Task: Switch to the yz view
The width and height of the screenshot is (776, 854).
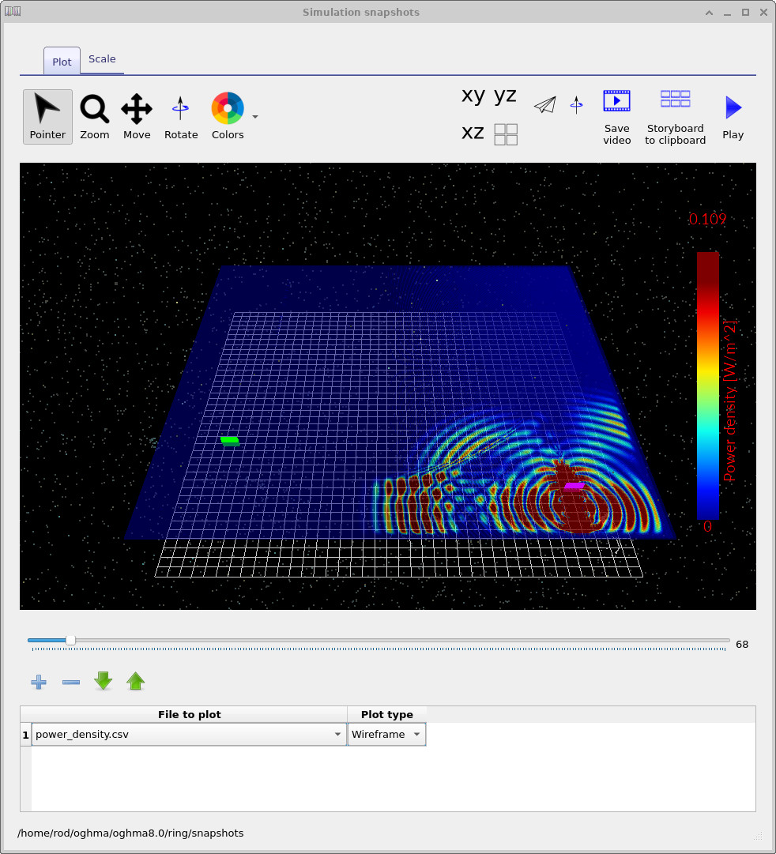Action: pyautogui.click(x=504, y=96)
